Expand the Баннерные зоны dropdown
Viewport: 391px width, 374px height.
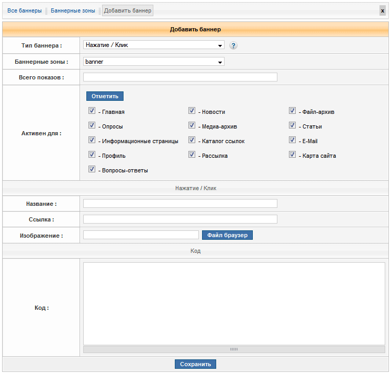point(153,62)
